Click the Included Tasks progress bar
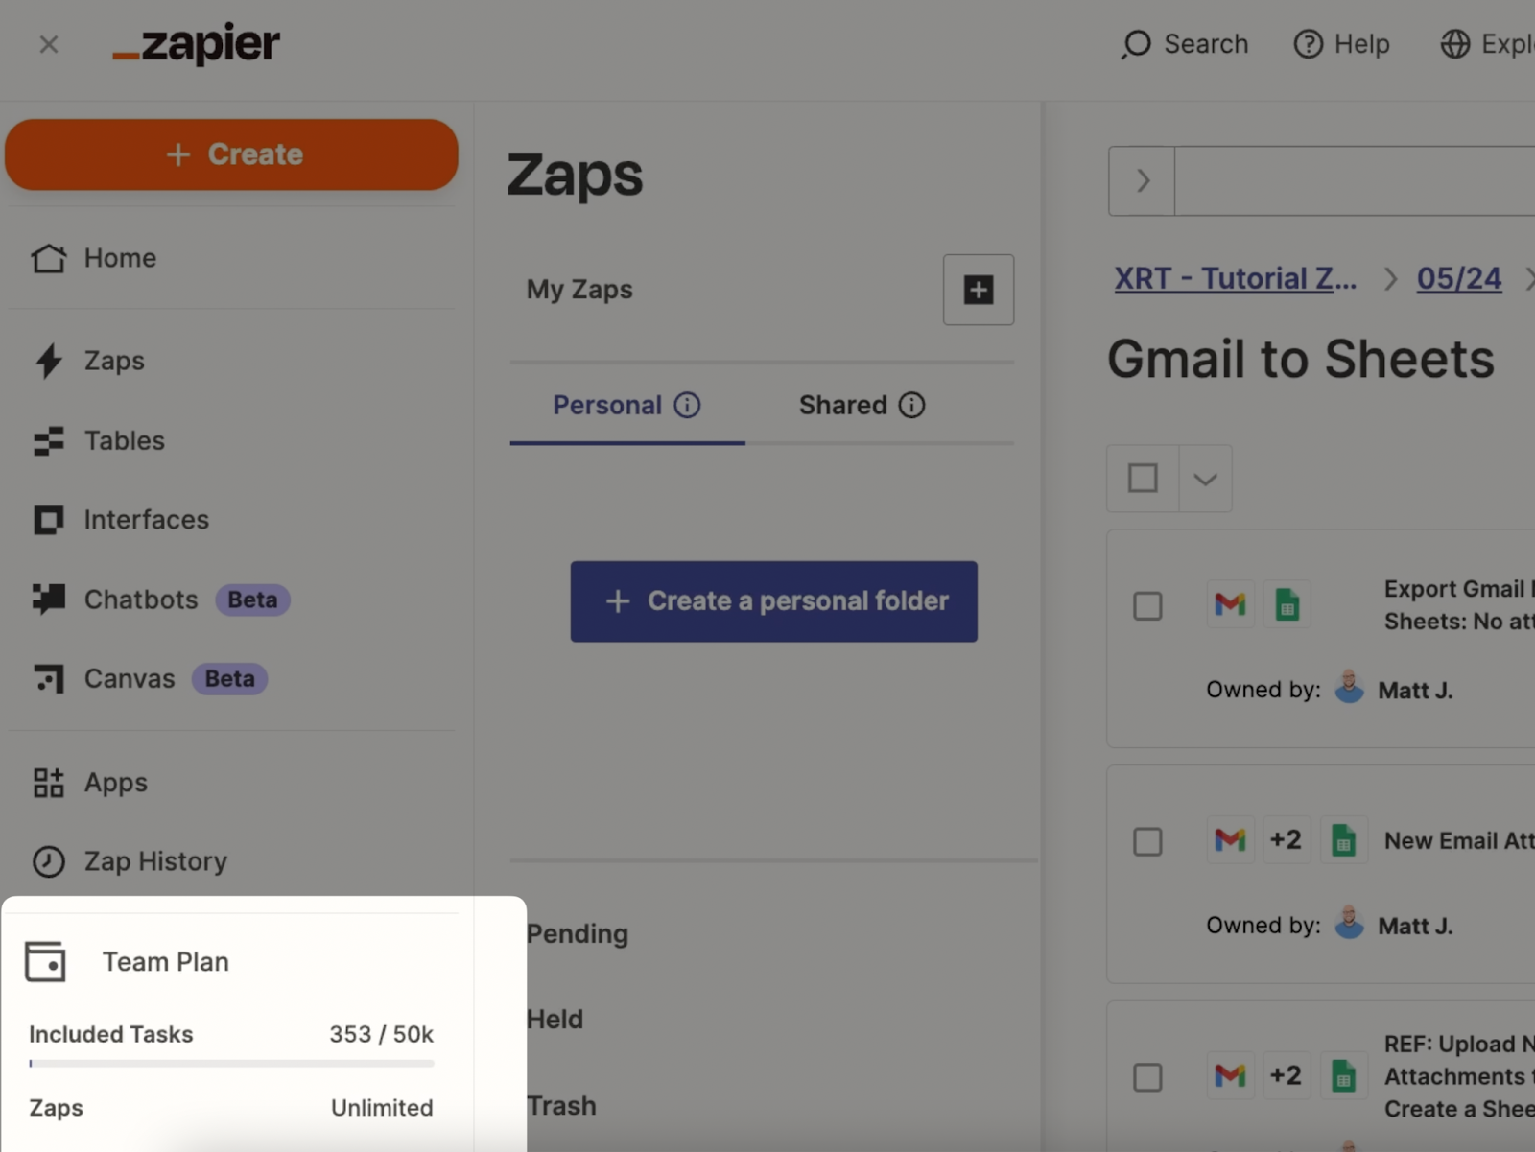This screenshot has height=1152, width=1535. click(231, 1063)
